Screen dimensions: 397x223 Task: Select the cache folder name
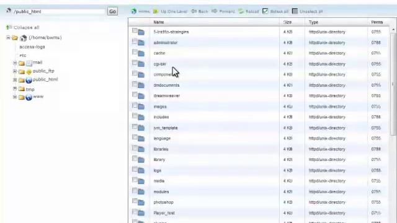[x=159, y=53]
